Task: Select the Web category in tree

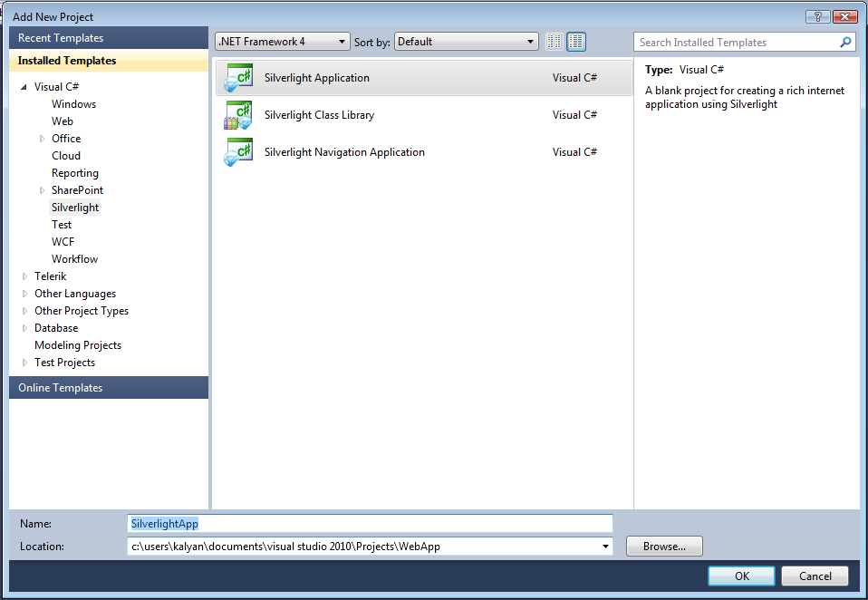Action: click(63, 121)
